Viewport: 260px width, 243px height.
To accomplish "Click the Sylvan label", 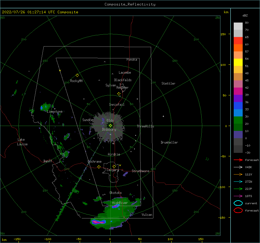I will click(x=111, y=85).
